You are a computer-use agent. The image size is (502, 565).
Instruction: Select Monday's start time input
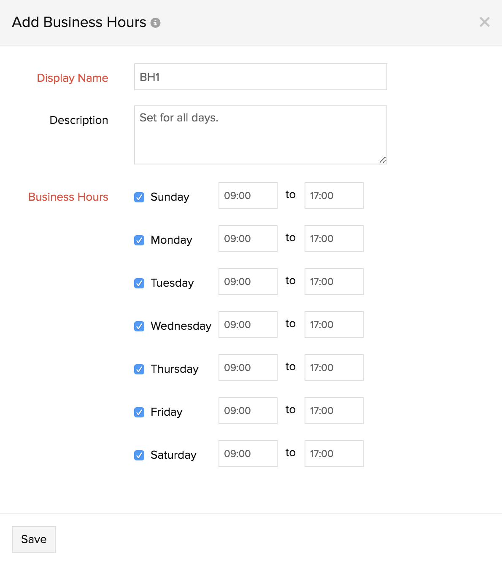(248, 239)
